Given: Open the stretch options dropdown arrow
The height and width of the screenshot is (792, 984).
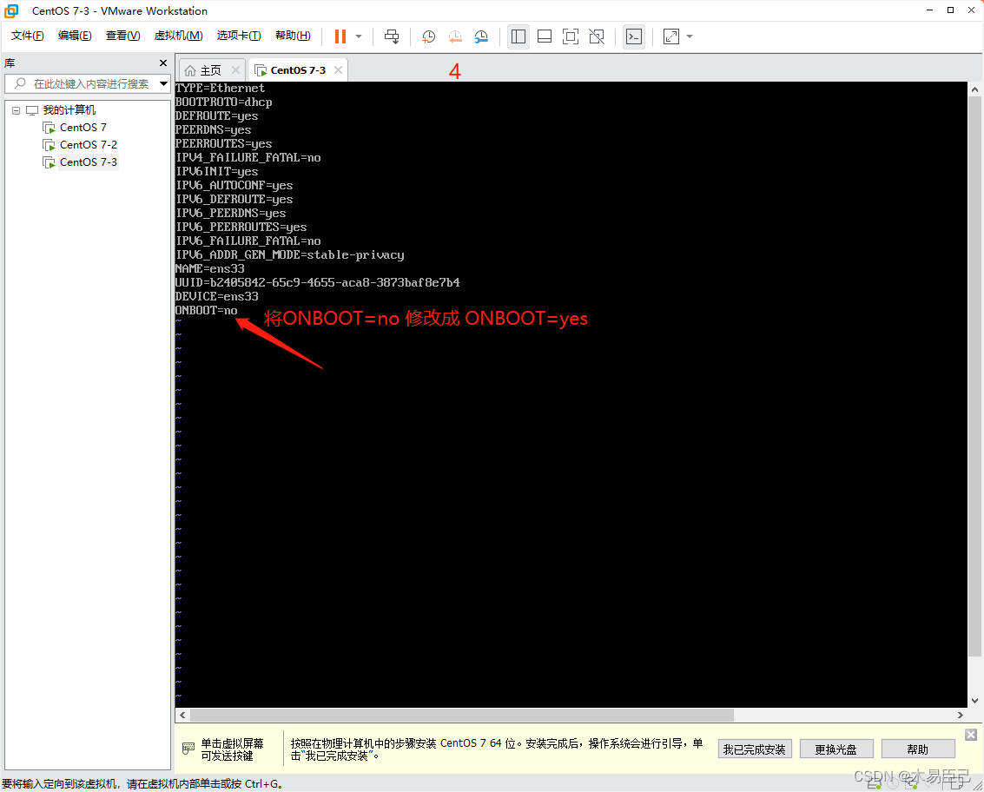Looking at the screenshot, I should [x=690, y=36].
